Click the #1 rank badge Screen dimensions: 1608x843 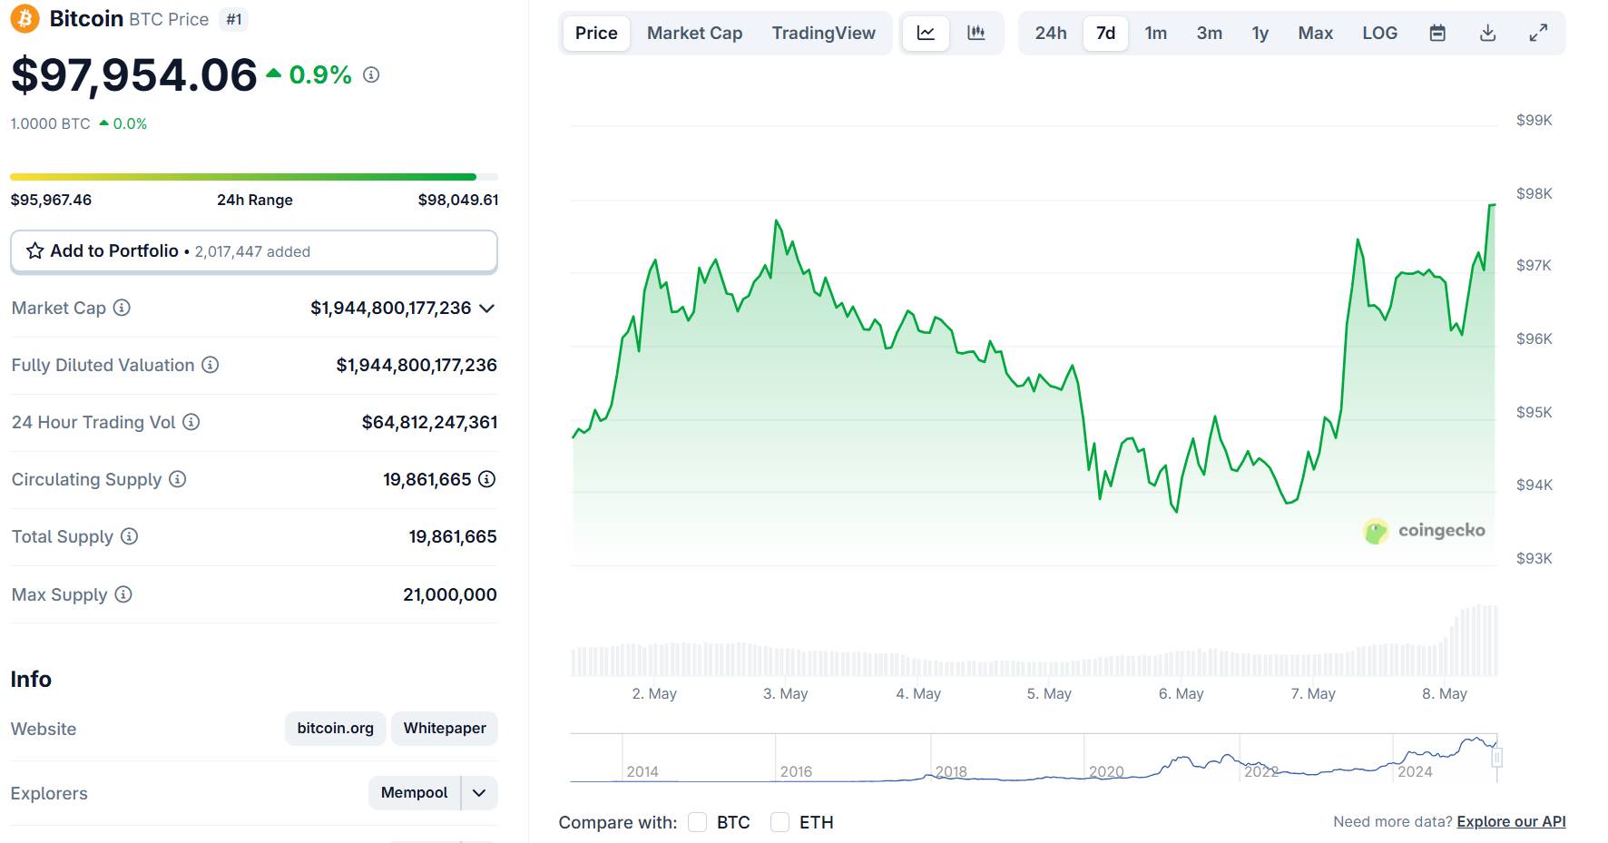234,19
